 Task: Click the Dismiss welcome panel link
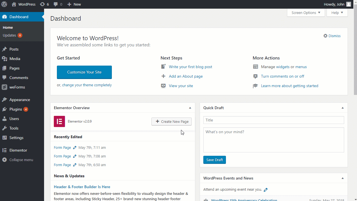pyautogui.click(x=334, y=36)
